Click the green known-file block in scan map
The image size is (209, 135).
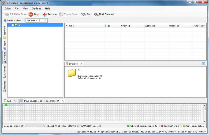(x=6, y=105)
